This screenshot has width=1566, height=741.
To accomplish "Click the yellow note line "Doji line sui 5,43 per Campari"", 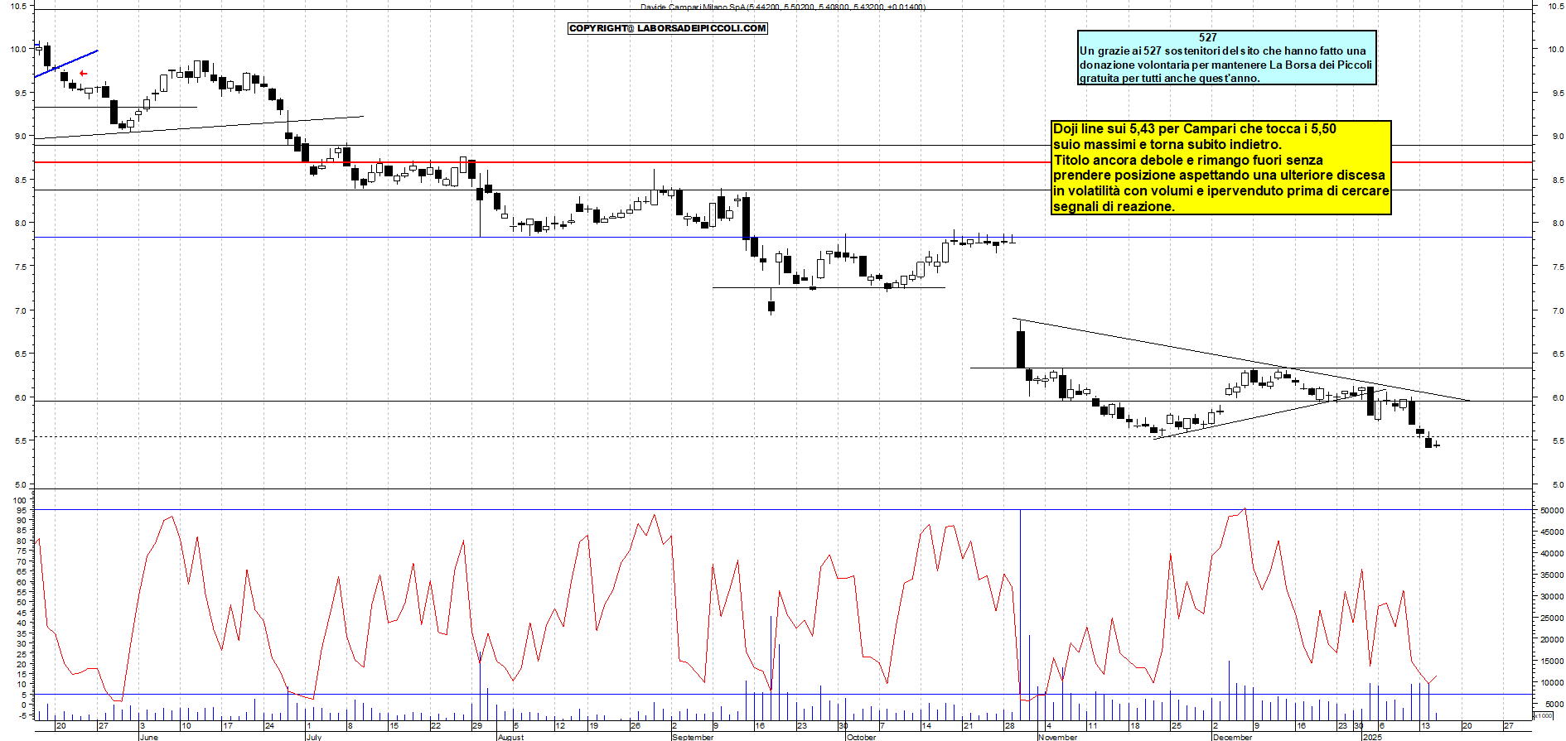I will [1145, 129].
